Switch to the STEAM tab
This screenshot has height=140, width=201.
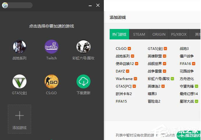pos(139,34)
